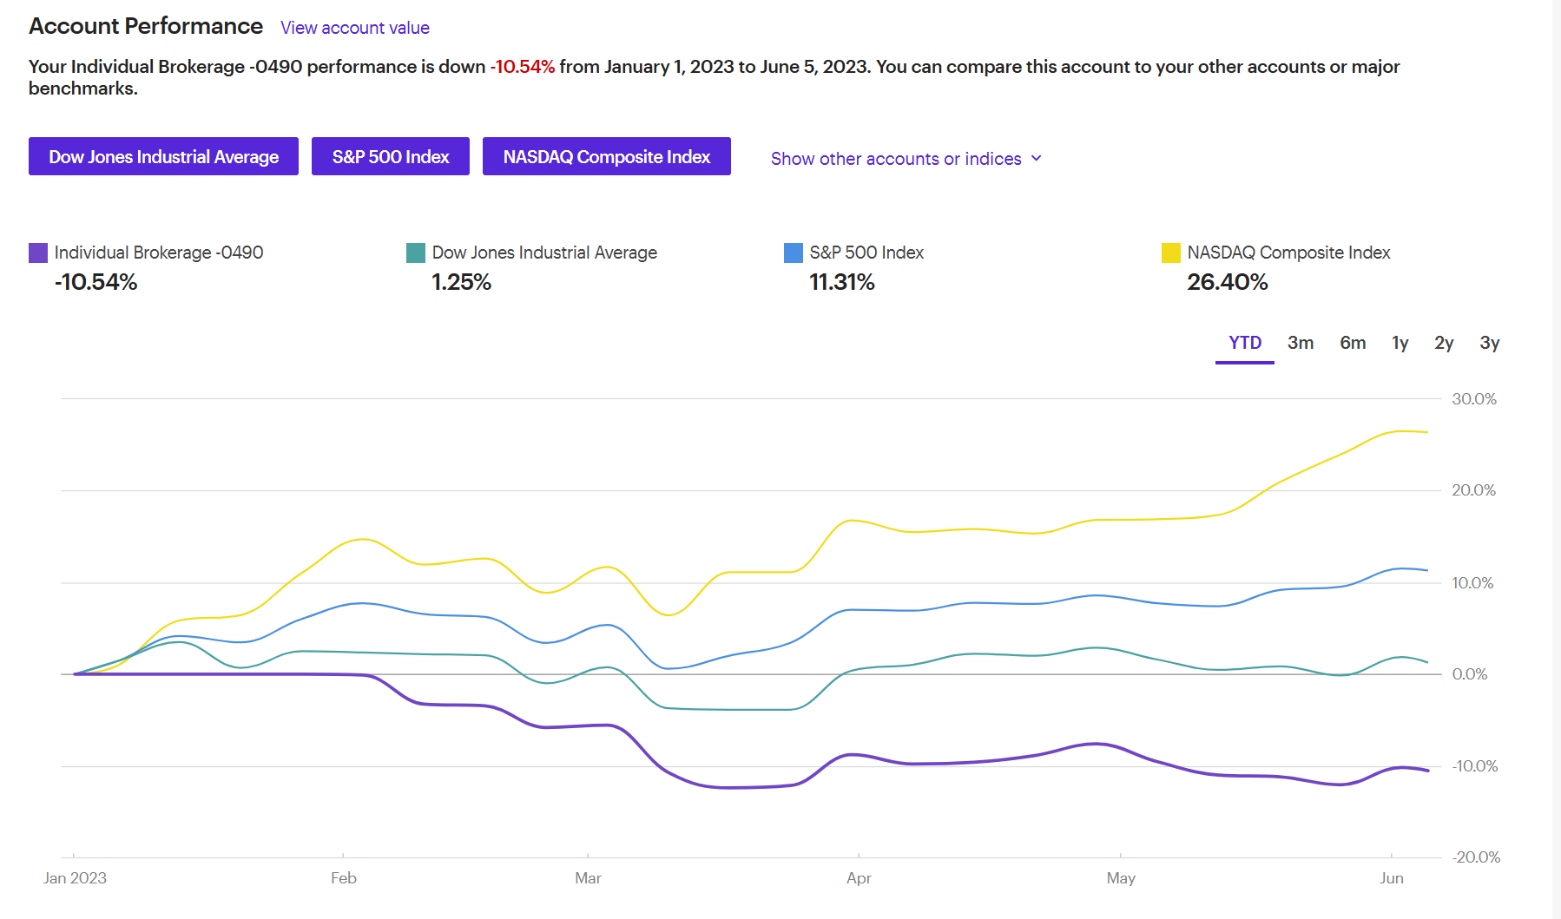Toggle the Dow Jones Industrial Average comparison
Viewport: 1561px width, 919px height.
pos(163,156)
